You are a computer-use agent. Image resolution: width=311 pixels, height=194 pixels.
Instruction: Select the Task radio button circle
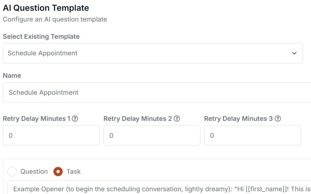[x=58, y=172]
